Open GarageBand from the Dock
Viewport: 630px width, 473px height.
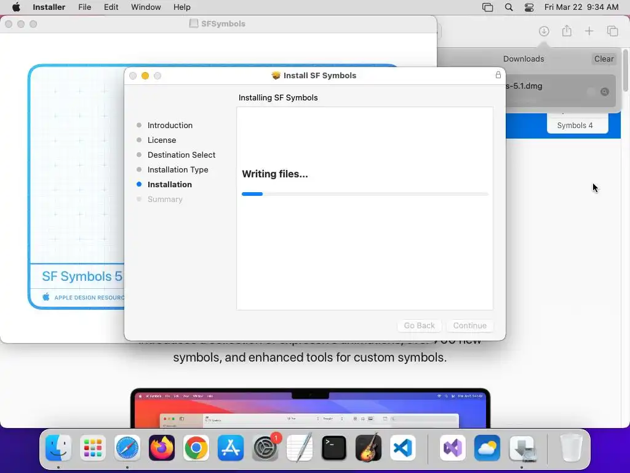pyautogui.click(x=369, y=448)
